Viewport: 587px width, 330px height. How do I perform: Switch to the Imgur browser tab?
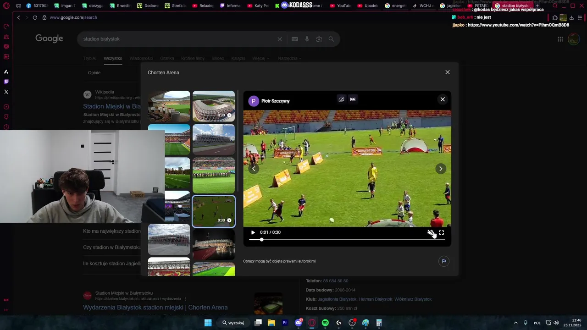pos(64,6)
